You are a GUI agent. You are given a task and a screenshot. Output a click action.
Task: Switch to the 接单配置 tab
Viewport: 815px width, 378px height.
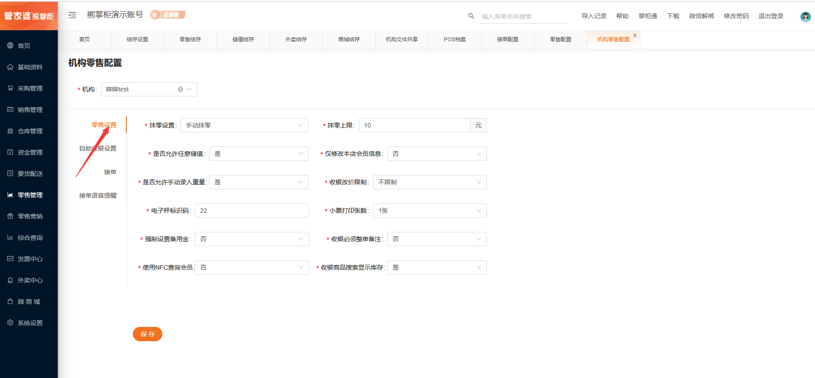508,40
